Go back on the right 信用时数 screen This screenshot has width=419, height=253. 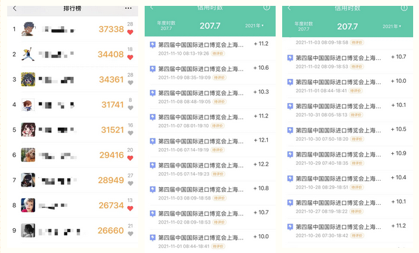(x=289, y=8)
